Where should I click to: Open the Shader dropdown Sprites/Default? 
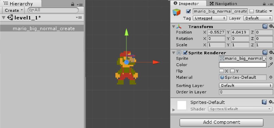pos(240,109)
